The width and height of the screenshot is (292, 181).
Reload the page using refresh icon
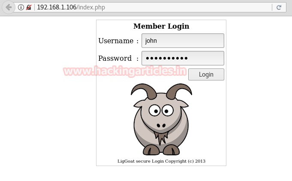[279, 7]
